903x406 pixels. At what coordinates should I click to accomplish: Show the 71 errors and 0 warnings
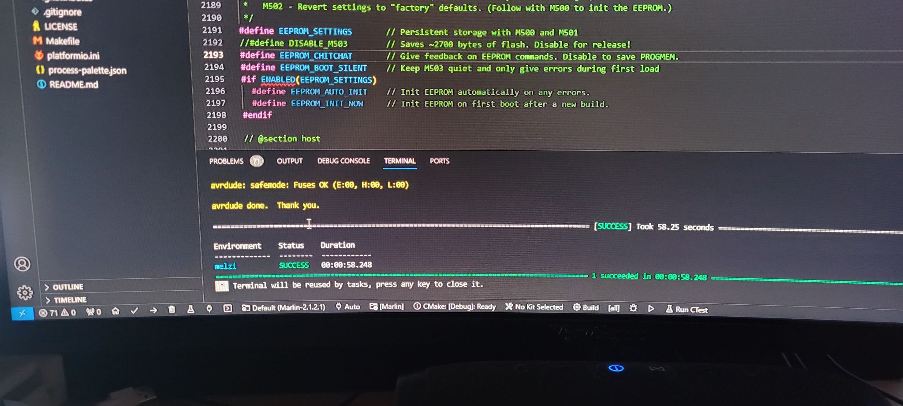[x=57, y=313]
